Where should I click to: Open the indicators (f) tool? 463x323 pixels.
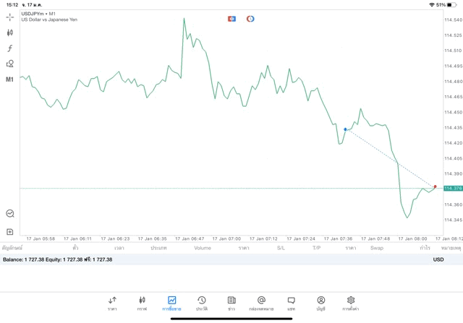coord(10,48)
